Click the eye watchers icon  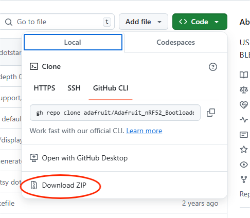[x=244, y=165]
